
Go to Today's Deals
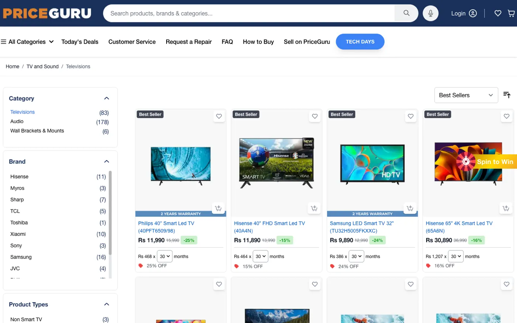point(80,42)
